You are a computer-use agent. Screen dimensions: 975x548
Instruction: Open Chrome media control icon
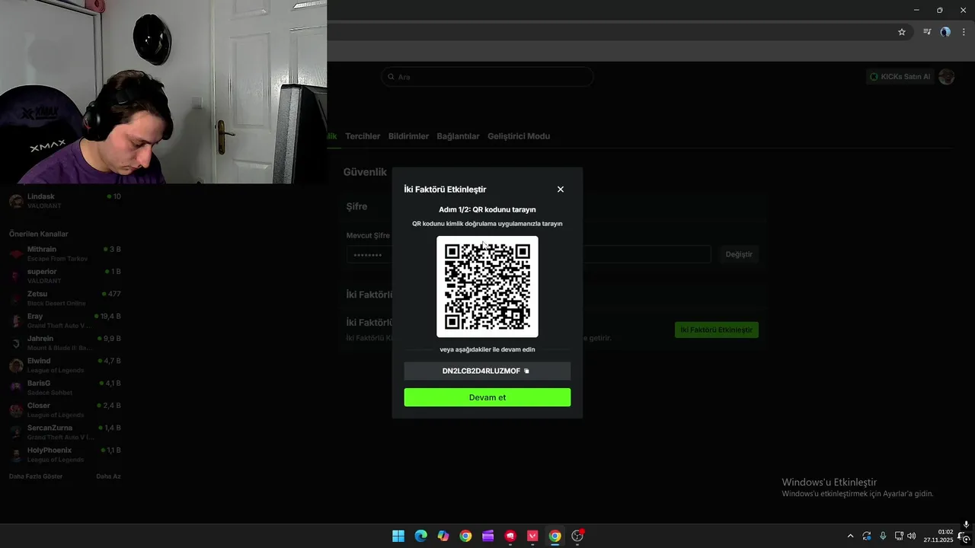pos(927,32)
